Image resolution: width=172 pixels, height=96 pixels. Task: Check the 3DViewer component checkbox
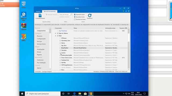[60, 38]
